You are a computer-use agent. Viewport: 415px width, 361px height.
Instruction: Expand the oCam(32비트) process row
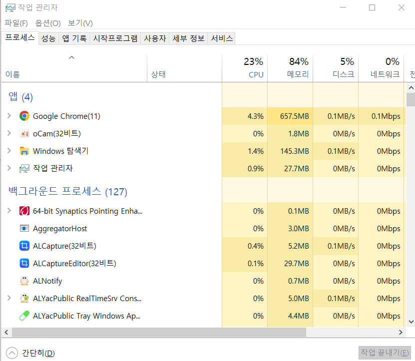click(9, 133)
